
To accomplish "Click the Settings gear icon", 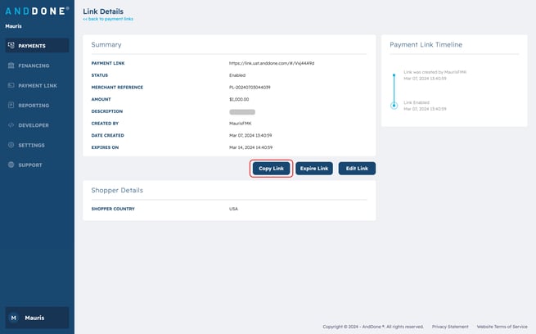I will [x=11, y=145].
